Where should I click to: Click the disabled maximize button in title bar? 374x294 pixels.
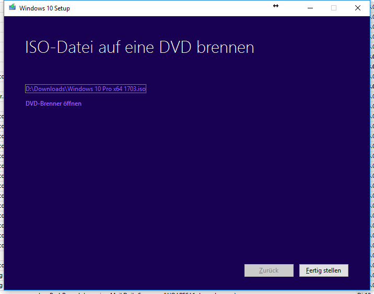(x=334, y=8)
